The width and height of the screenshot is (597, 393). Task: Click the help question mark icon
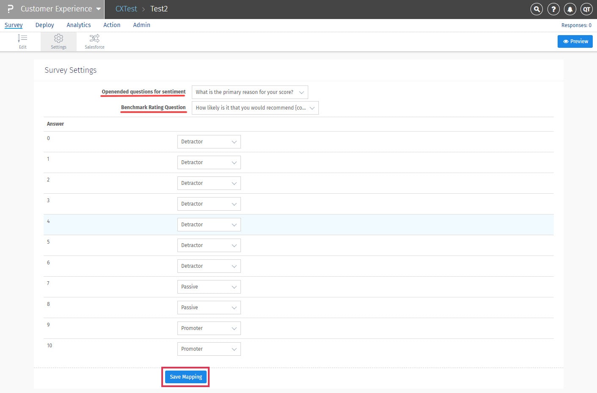point(553,9)
